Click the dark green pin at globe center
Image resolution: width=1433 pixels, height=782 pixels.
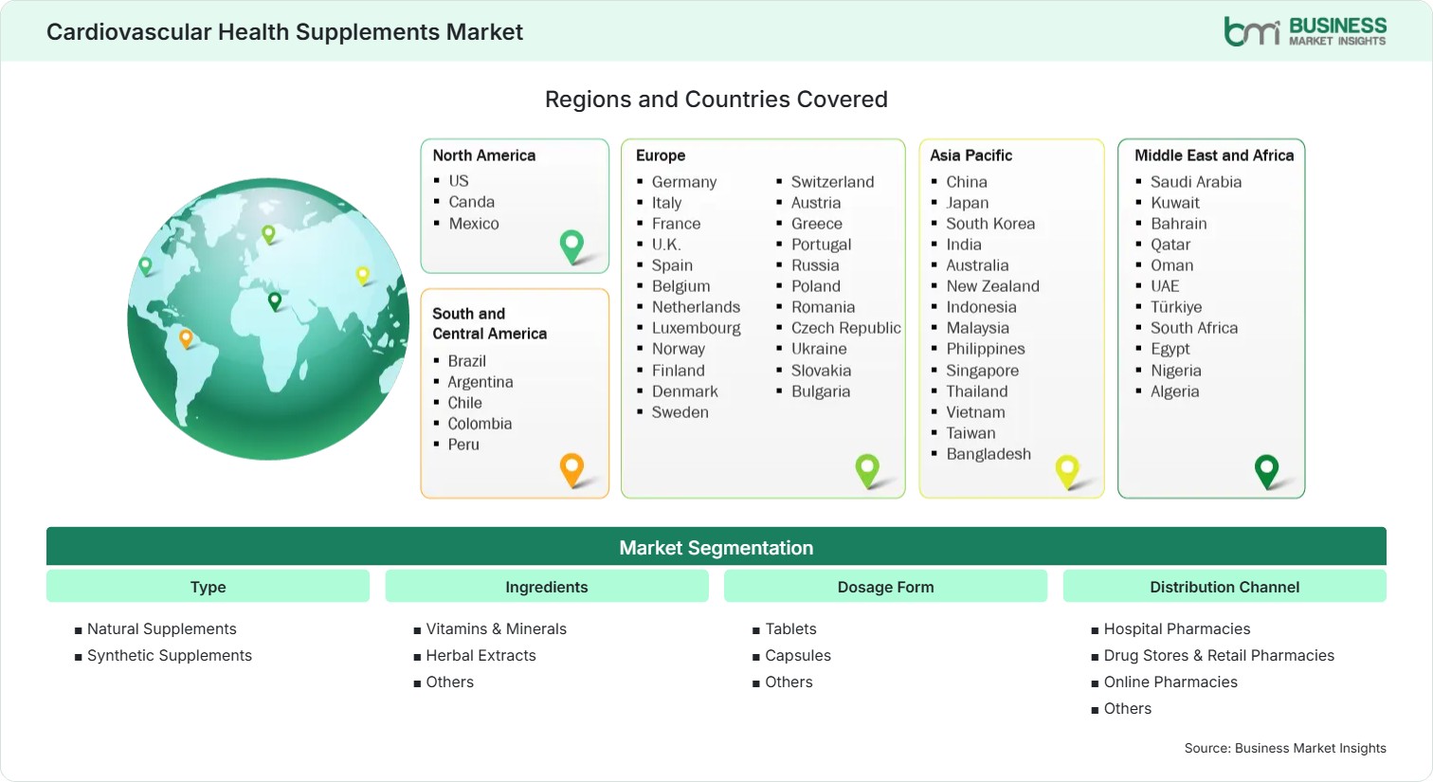[275, 301]
